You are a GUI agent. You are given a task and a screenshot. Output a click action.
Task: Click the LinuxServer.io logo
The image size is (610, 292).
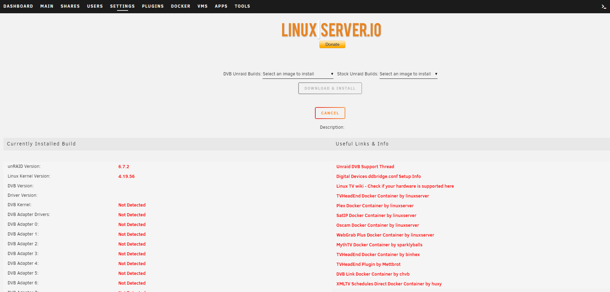[x=331, y=30]
